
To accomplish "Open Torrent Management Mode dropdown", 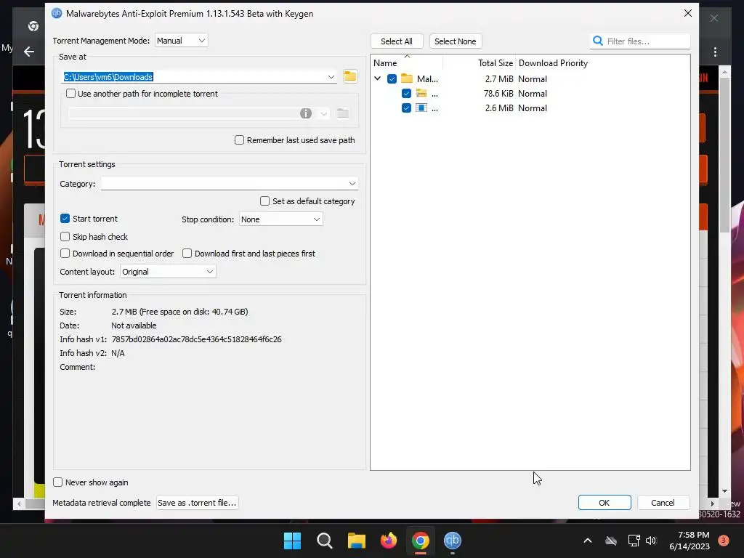I will (181, 41).
